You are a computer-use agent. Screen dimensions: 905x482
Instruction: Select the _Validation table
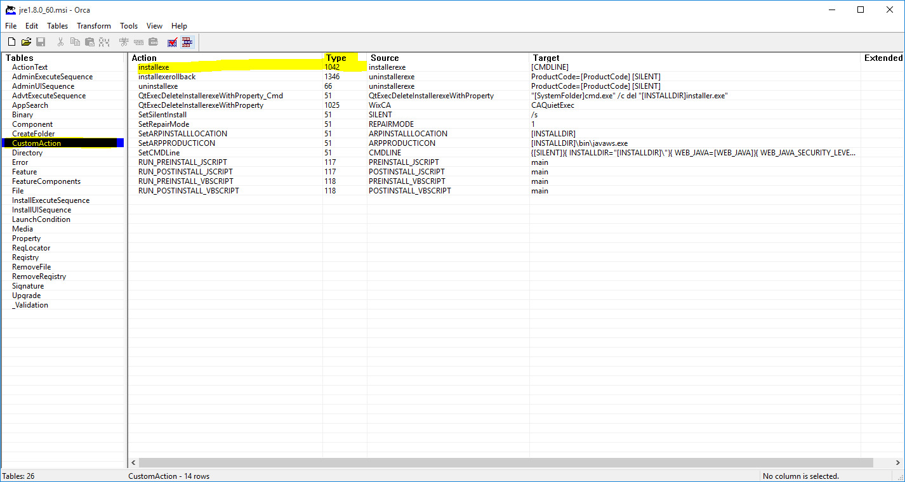pos(30,305)
